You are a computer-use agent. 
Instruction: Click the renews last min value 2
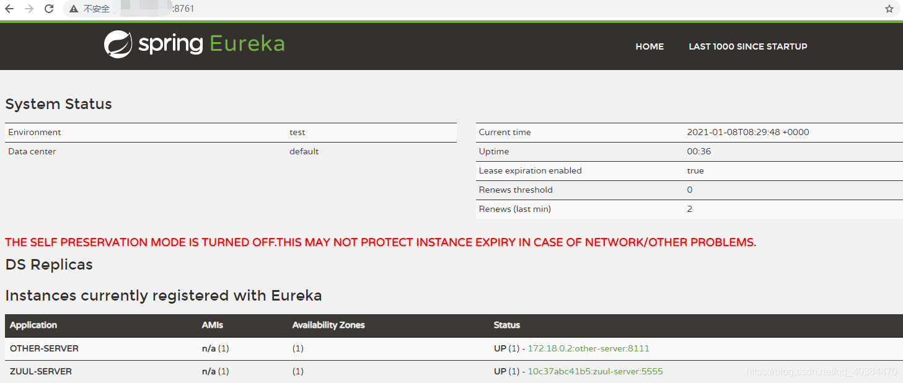pyautogui.click(x=690, y=209)
